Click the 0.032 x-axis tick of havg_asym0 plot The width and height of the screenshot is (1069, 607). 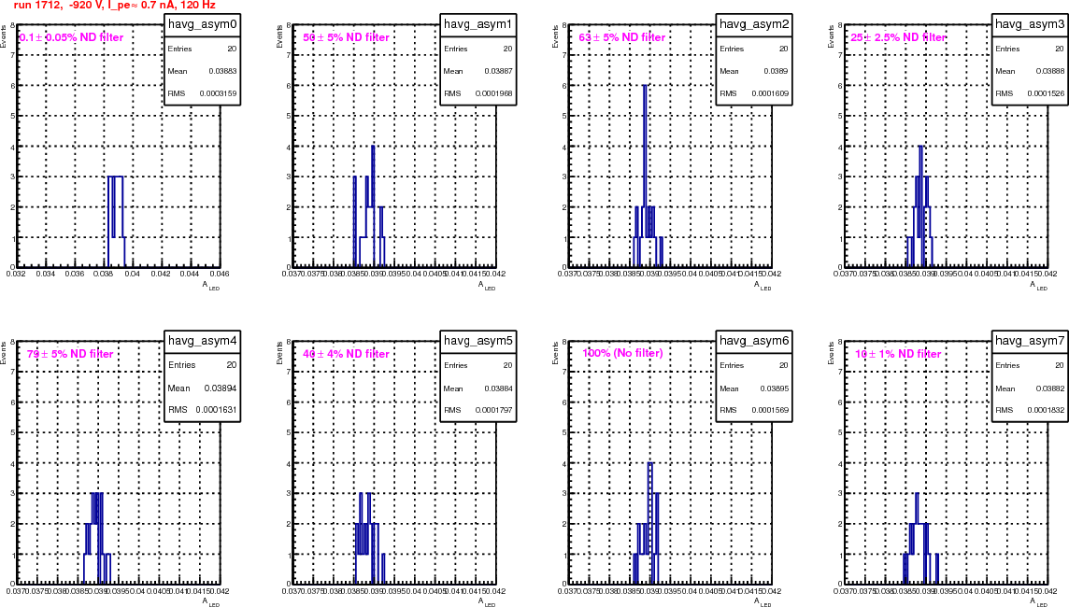click(16, 274)
